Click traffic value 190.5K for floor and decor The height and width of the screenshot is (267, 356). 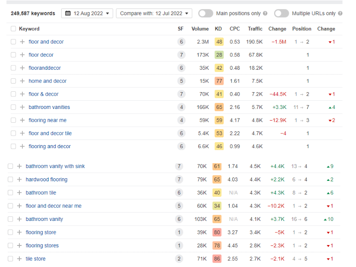[x=254, y=42]
